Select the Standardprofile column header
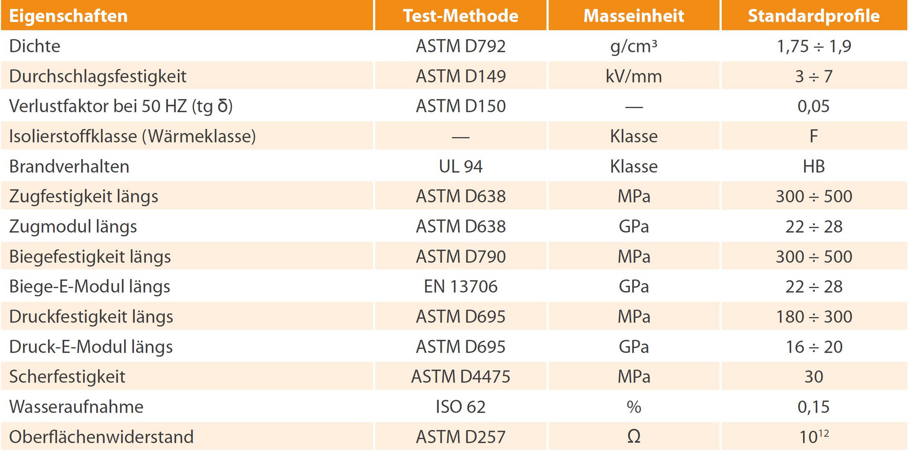 click(x=814, y=16)
